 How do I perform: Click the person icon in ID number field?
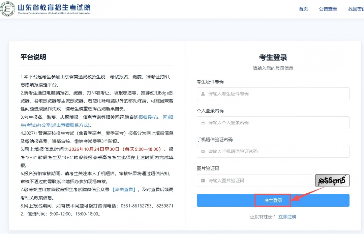203,94
